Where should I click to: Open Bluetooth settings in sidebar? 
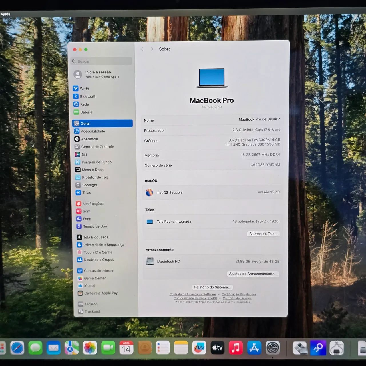[x=85, y=96]
